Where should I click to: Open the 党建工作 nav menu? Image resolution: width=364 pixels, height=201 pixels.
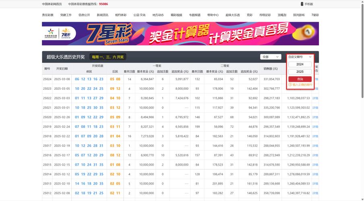pos(66,15)
